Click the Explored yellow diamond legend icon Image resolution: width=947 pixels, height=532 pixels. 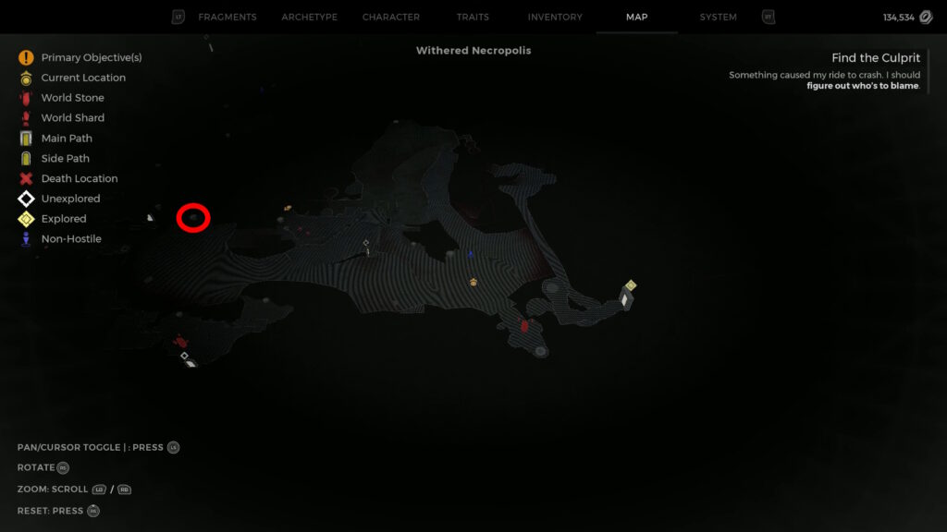pyautogui.click(x=26, y=219)
